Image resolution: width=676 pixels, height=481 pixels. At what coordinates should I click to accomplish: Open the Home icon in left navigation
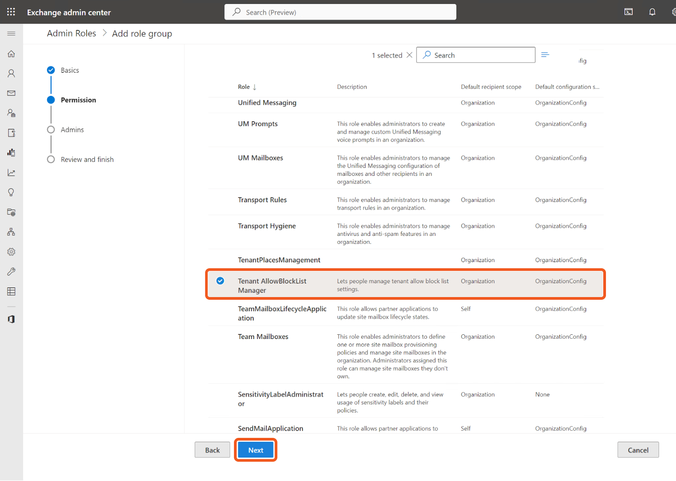[x=11, y=54]
